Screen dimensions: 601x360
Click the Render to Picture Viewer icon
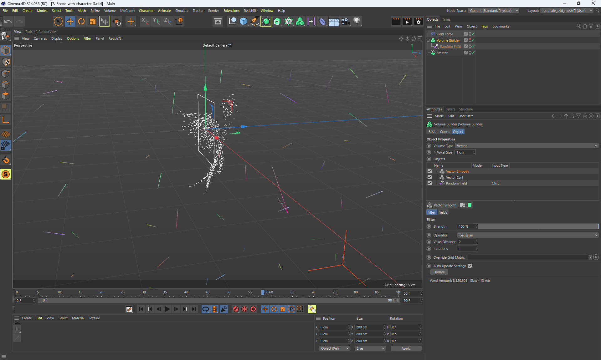tap(407, 21)
